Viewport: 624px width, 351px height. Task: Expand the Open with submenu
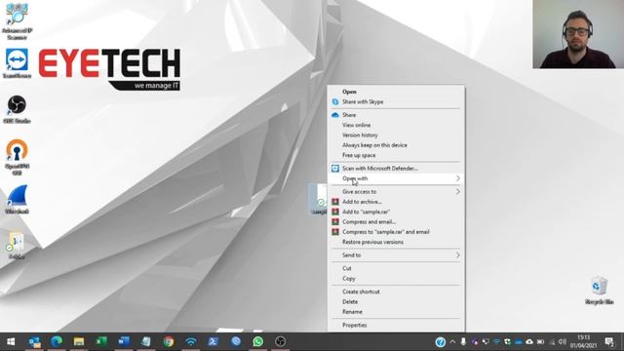pyautogui.click(x=396, y=178)
